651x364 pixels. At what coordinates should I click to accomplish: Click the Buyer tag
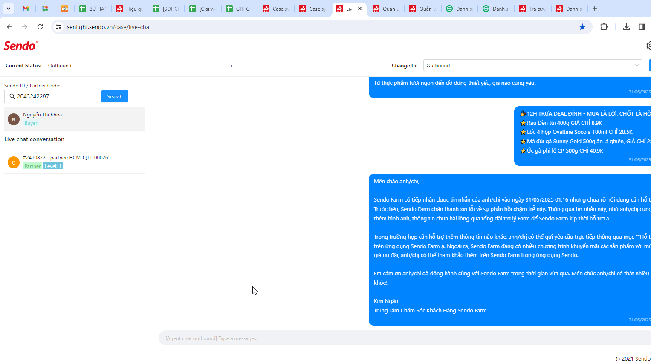31,123
